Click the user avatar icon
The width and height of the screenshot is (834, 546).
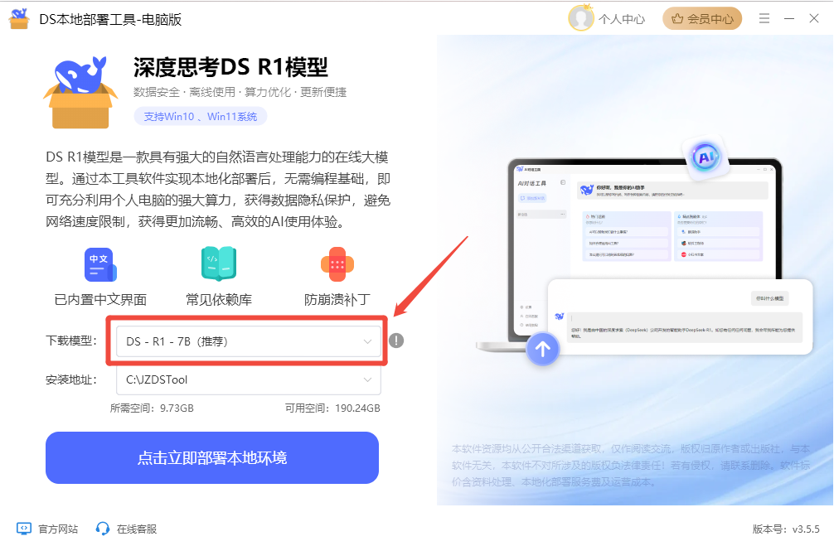580,18
